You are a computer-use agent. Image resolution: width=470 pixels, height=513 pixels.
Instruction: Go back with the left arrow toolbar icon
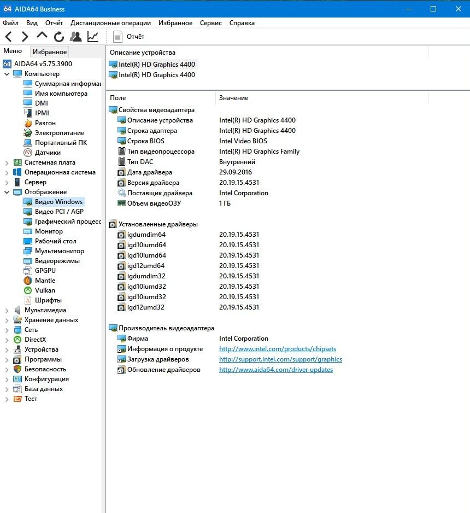click(x=9, y=37)
